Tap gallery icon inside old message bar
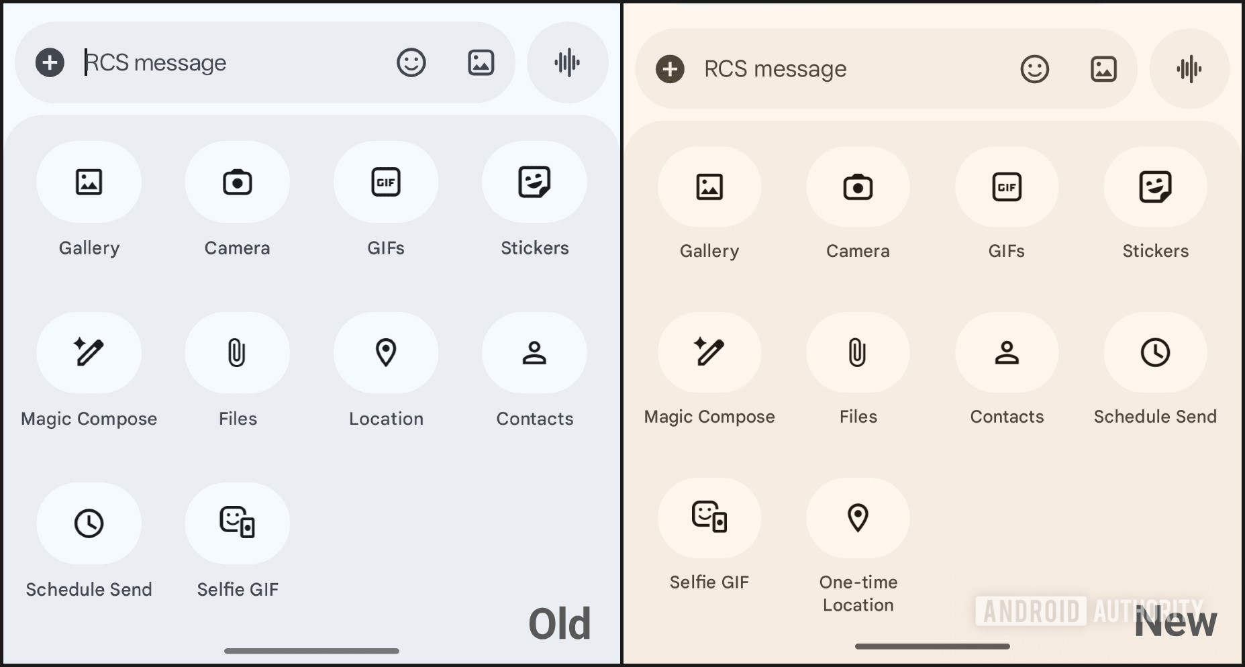This screenshot has height=667, width=1245. (x=481, y=62)
